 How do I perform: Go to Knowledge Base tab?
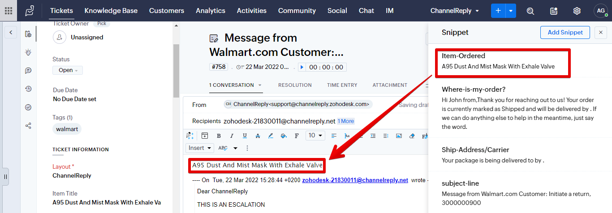111,11
